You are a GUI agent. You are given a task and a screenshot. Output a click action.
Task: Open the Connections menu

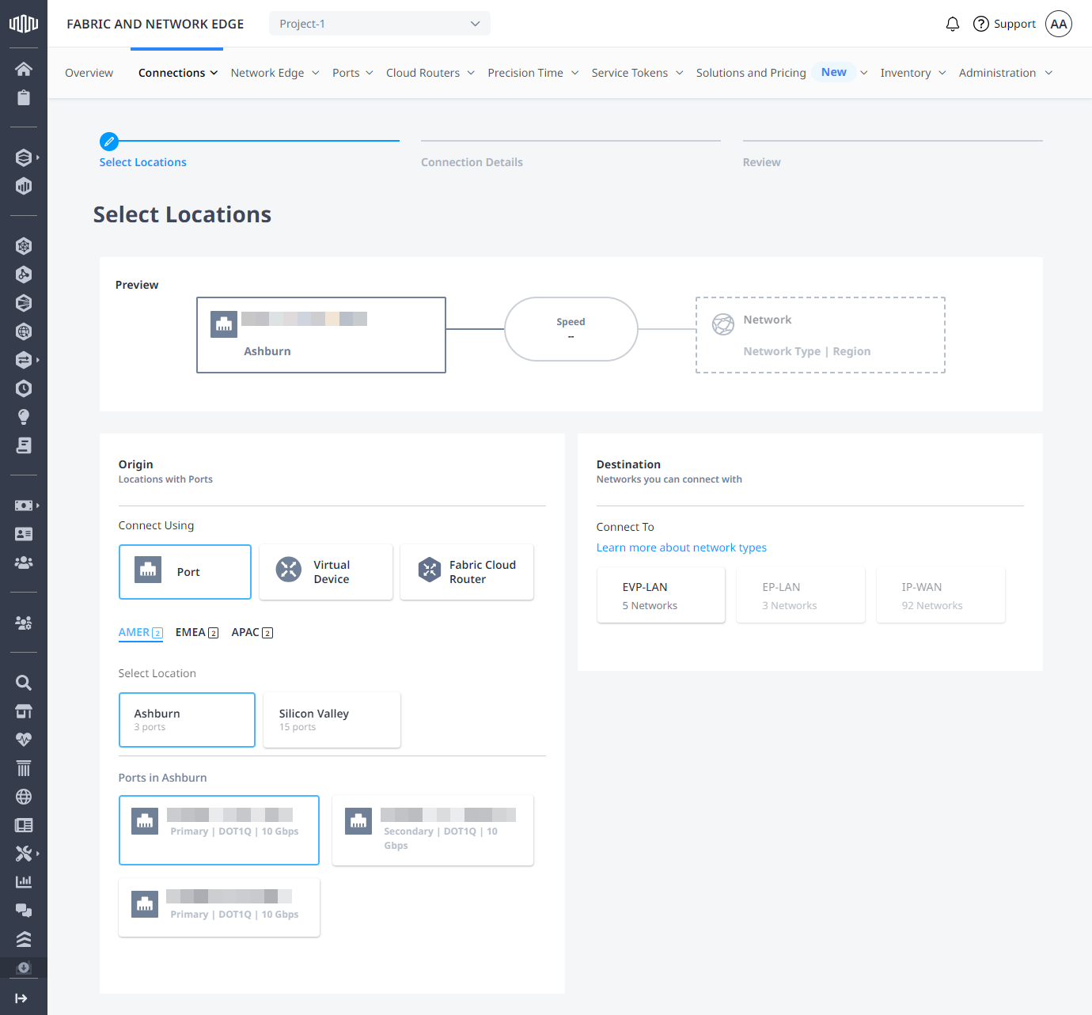(177, 73)
